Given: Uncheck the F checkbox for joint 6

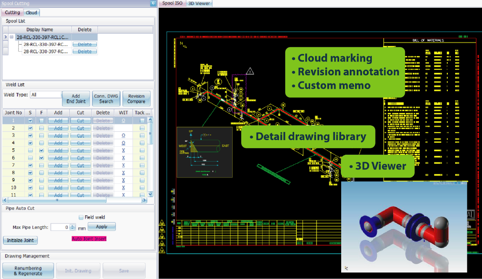Looking at the screenshot, I should (41, 158).
